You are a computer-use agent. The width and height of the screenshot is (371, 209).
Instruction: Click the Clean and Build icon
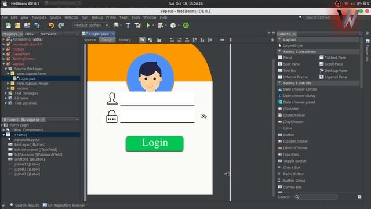tap(137, 26)
